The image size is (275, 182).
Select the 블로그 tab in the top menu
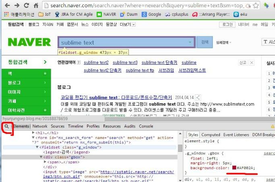point(34,25)
